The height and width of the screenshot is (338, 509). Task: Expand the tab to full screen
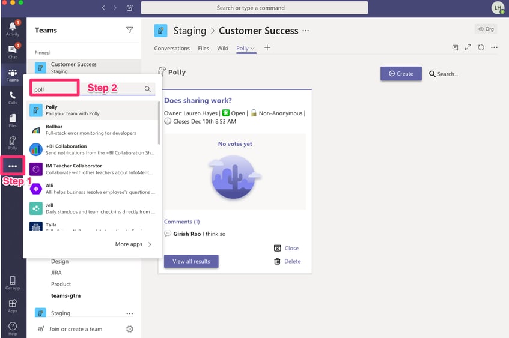(x=468, y=47)
